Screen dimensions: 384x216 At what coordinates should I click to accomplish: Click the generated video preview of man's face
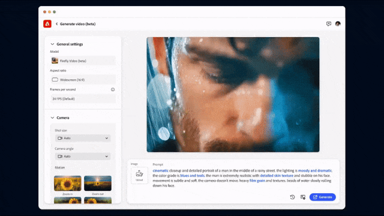(x=233, y=95)
